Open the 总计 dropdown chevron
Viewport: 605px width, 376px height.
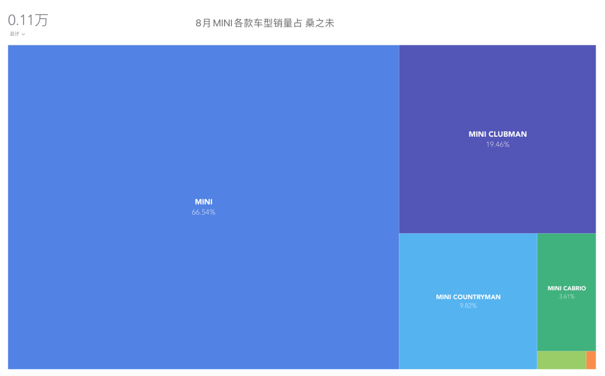(24, 34)
